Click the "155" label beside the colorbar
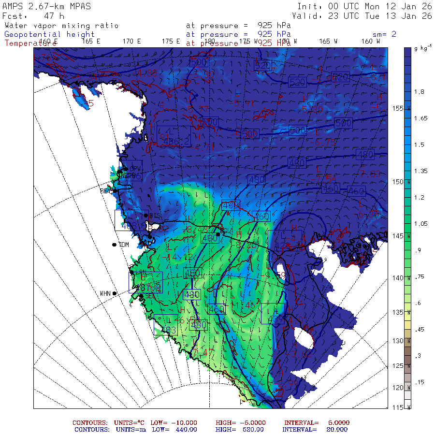Viewport: 435px width, 435px height. (x=398, y=108)
